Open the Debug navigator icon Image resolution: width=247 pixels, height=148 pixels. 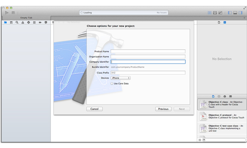(34, 22)
